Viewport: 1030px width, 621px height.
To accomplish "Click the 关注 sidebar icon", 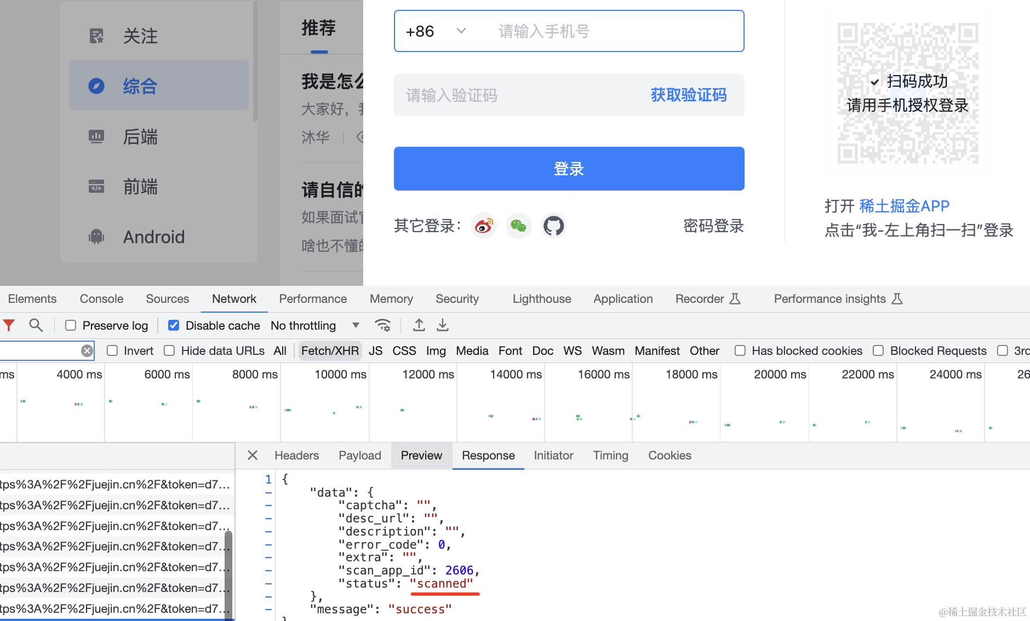I will click(96, 36).
